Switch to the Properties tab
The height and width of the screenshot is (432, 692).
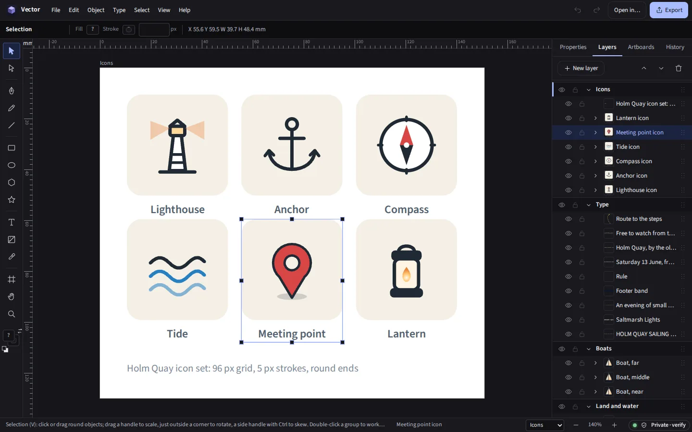point(573,47)
